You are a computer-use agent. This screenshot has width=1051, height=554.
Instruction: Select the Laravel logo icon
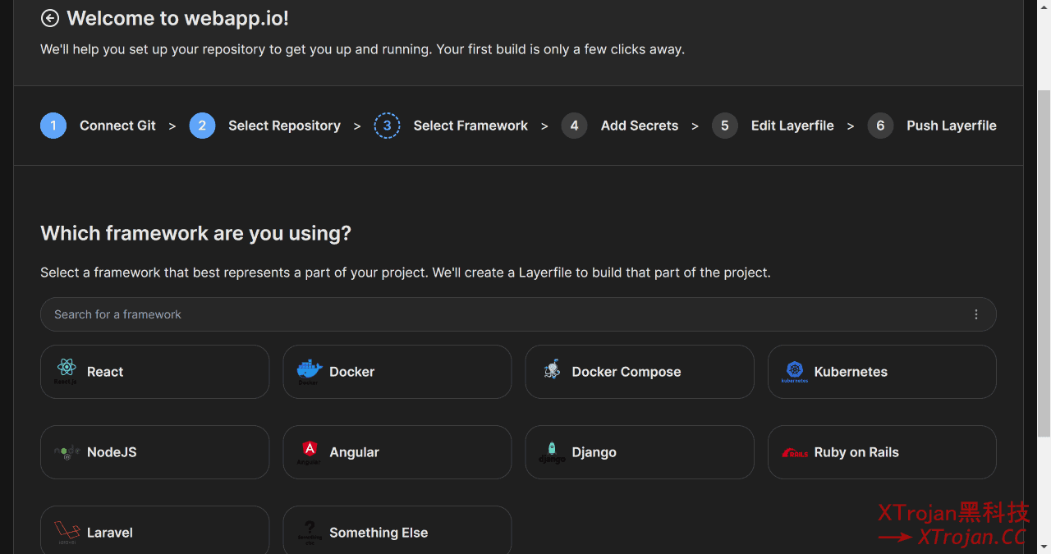tap(67, 532)
